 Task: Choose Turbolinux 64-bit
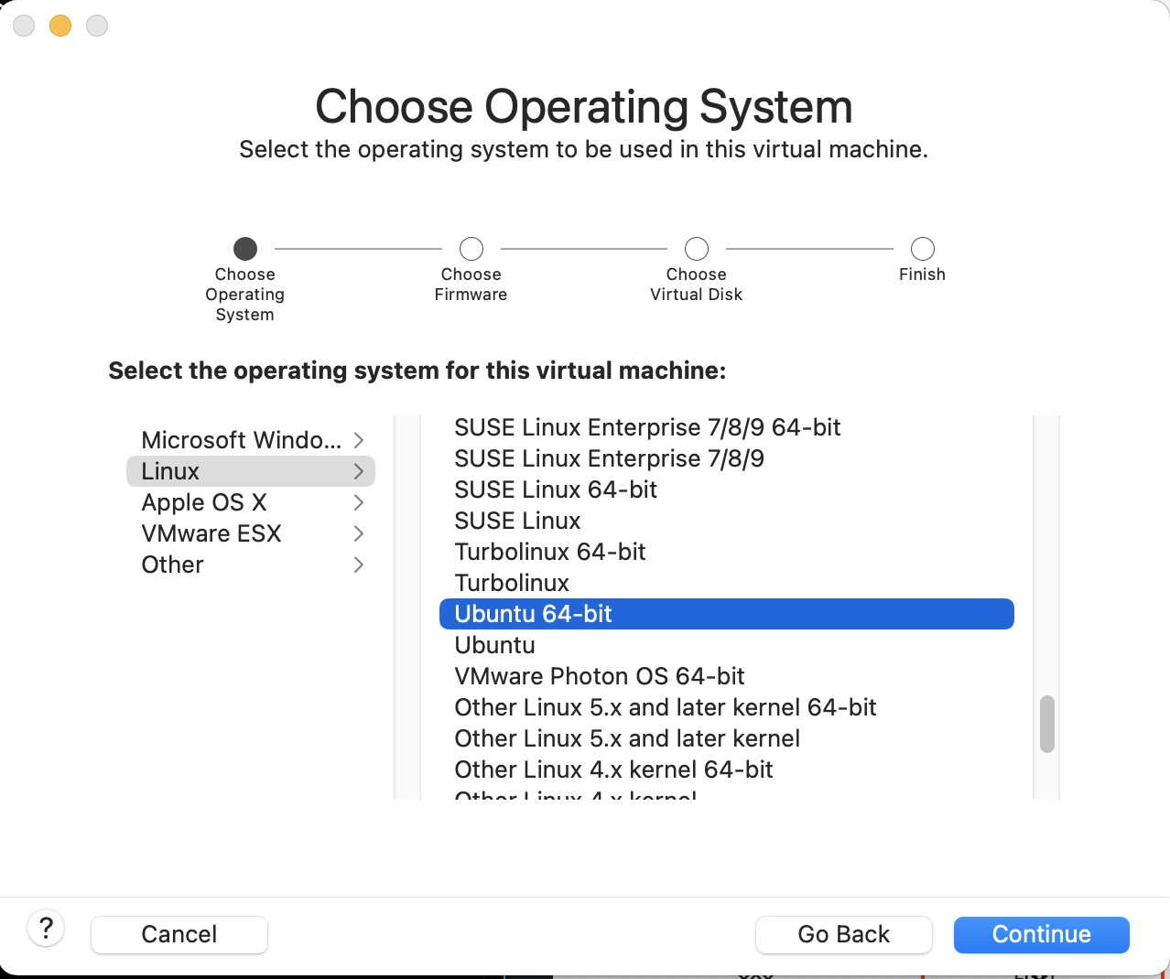click(x=727, y=552)
